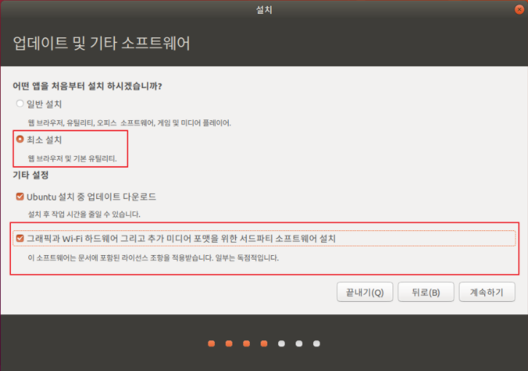Click the 라이선스 조항 description text
528x371 pixels.
153,258
